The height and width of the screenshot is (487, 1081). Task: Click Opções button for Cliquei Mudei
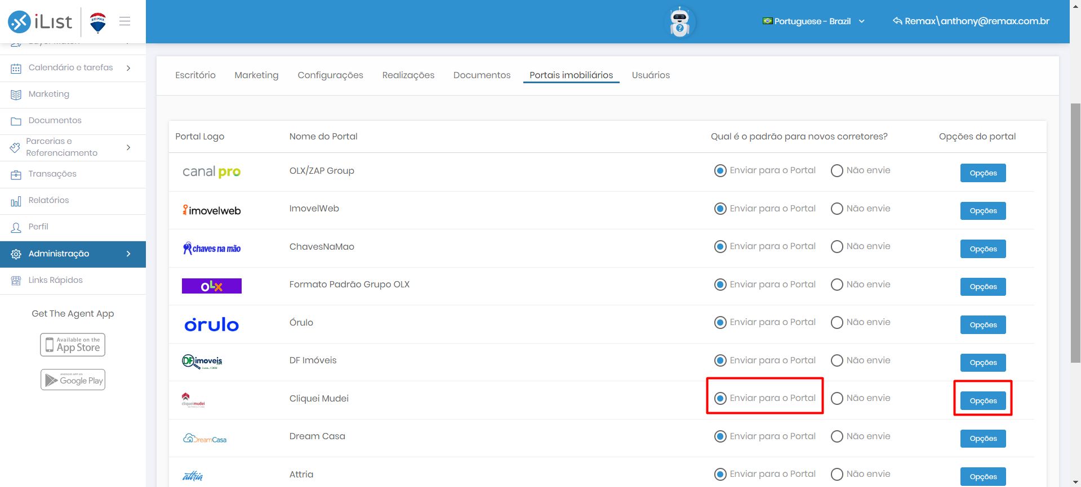point(983,401)
